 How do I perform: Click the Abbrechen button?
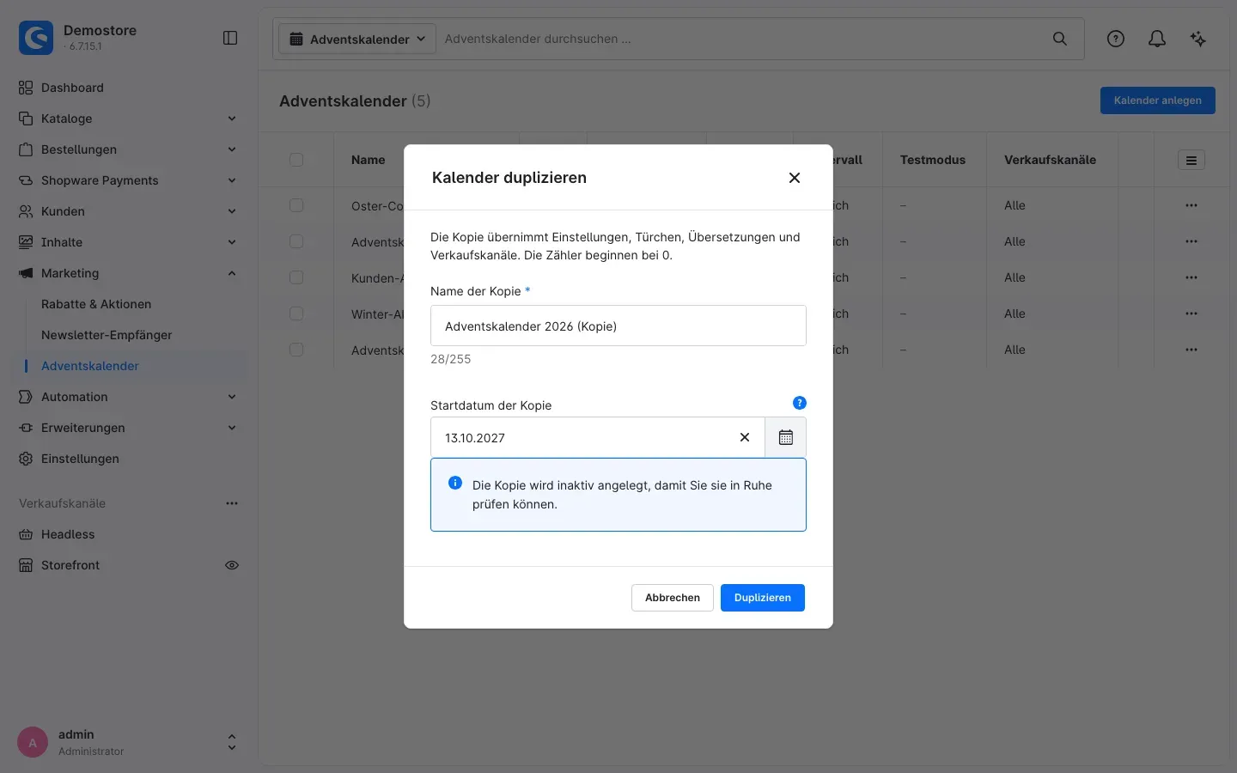(x=673, y=598)
